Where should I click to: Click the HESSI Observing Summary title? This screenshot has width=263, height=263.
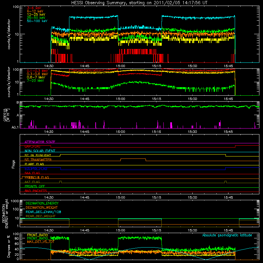139,3
